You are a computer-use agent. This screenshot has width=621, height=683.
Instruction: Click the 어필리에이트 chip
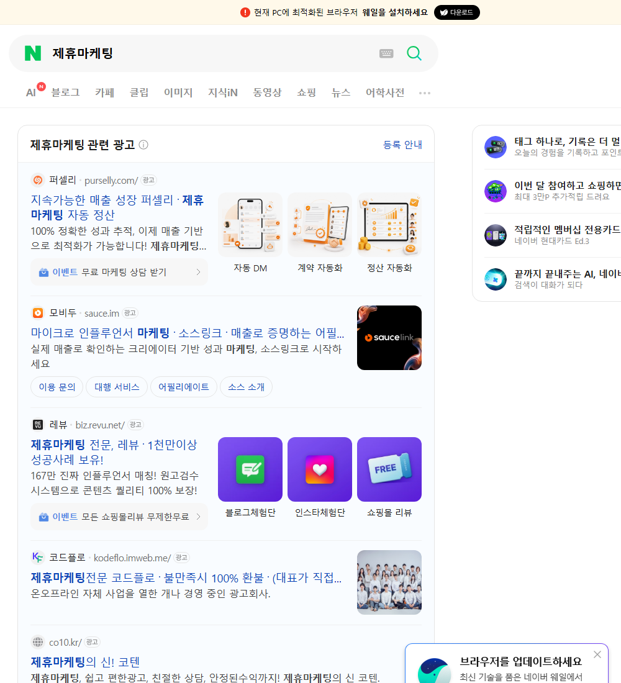(x=183, y=387)
